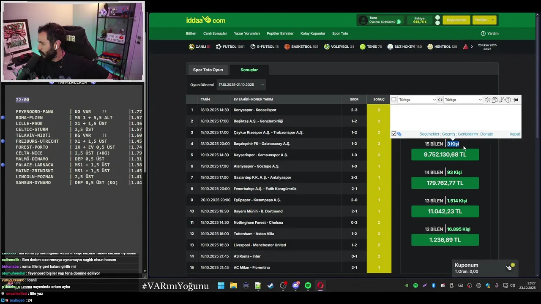Copy the member number with copy icon
This screenshot has height=304, width=541.
point(399,22)
